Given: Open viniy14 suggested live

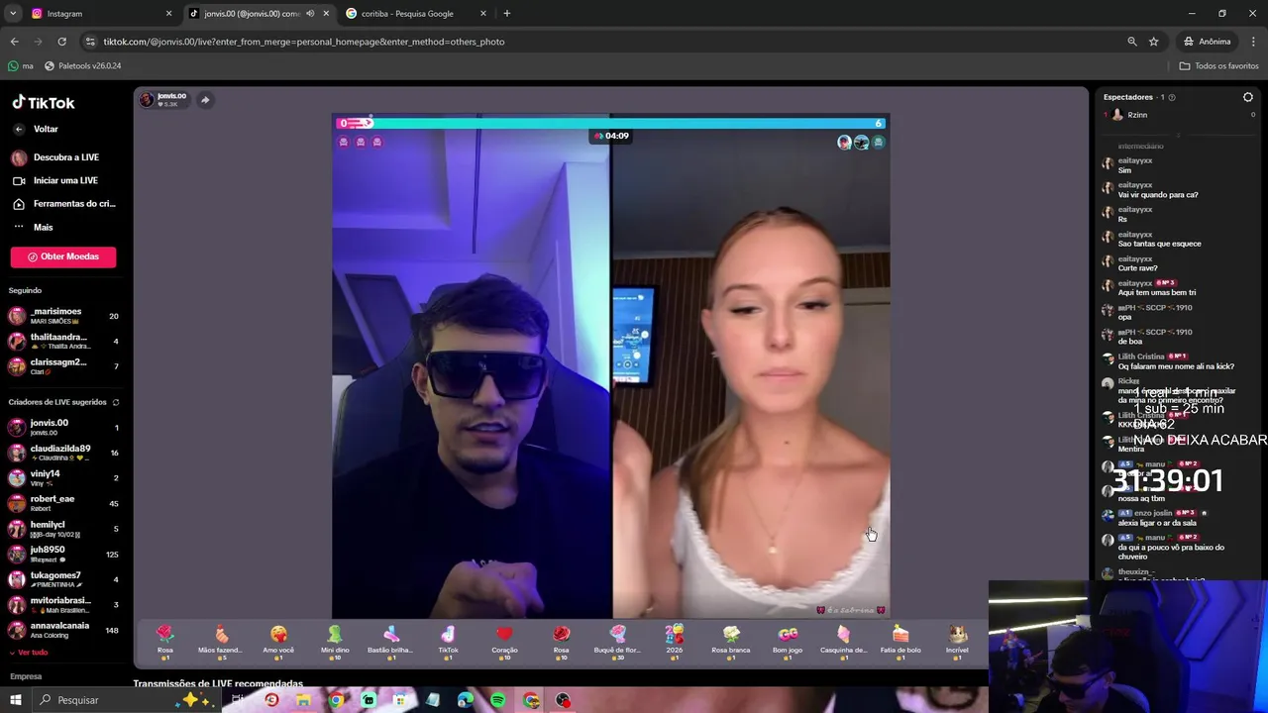Looking at the screenshot, I should coord(63,478).
